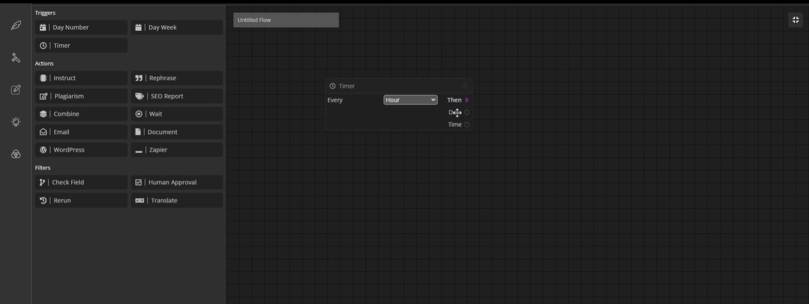Open the lightbulb icon in the left sidebar
The image size is (809, 304).
[16, 122]
